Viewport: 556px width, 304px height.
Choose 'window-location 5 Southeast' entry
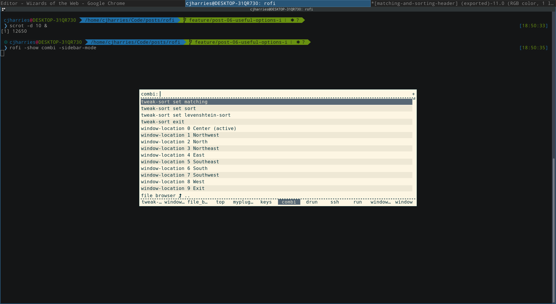(x=277, y=162)
